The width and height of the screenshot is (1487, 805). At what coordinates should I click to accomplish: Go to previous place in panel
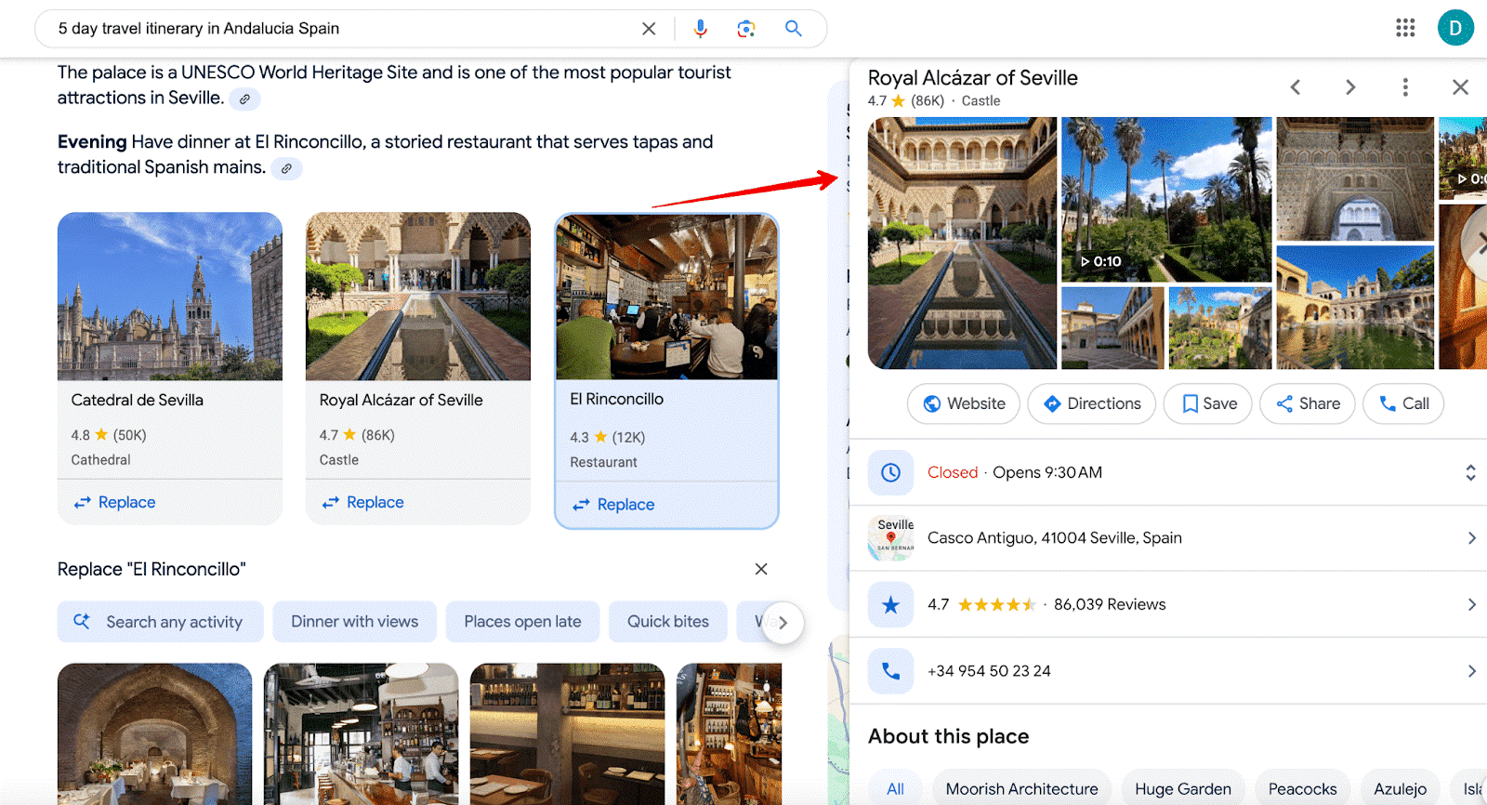point(1296,87)
